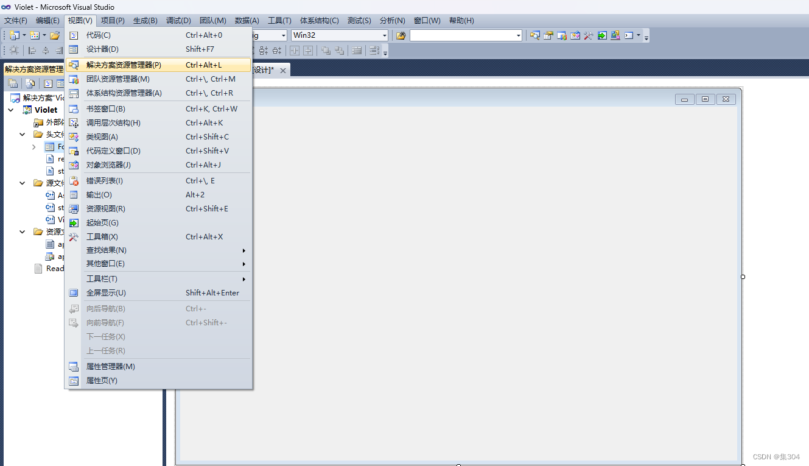The height and width of the screenshot is (466, 809).
Task: Click the New Project toolbar icon
Action: (x=14, y=35)
